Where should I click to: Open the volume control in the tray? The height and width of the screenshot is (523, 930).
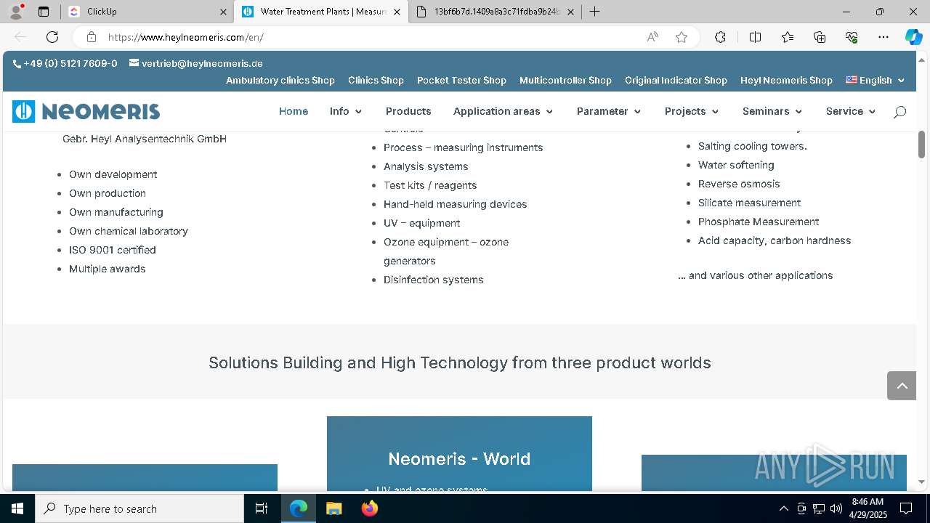coord(836,508)
